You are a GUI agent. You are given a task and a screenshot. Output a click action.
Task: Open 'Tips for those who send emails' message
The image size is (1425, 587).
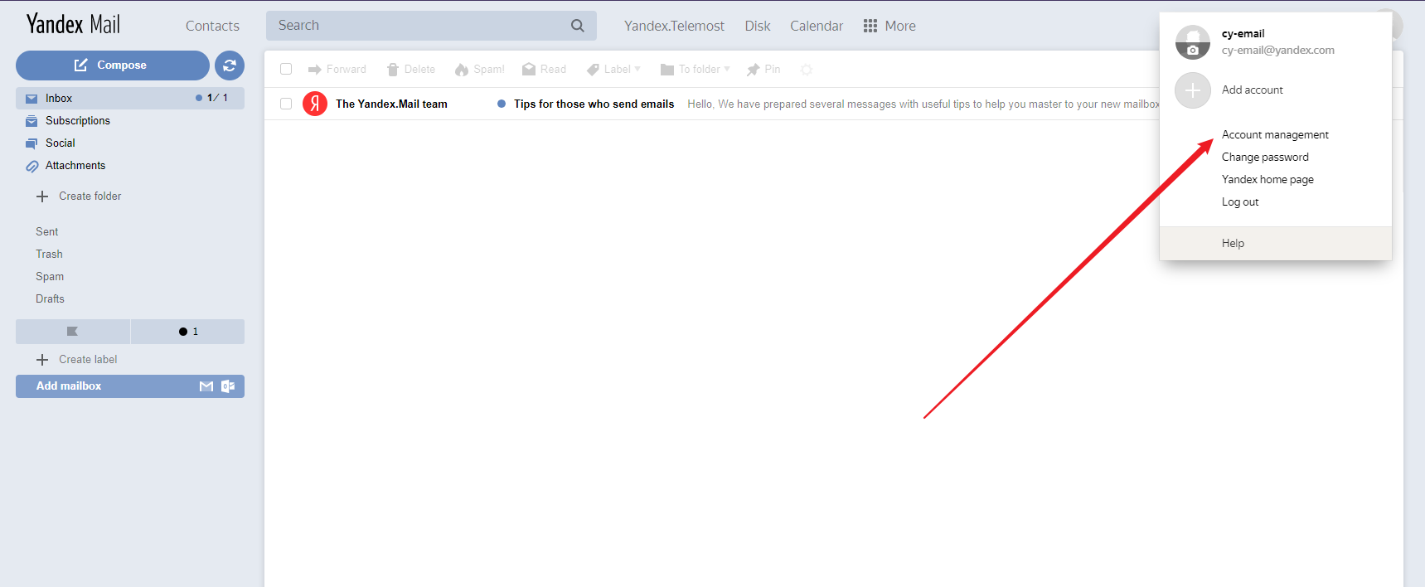(x=594, y=104)
